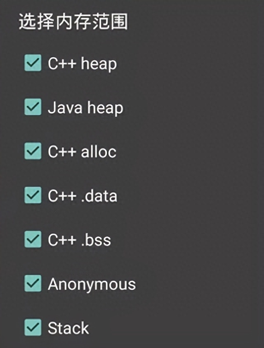Disable the C++ alloc checkbox
Image resolution: width=264 pixels, height=348 pixels.
coord(33,151)
